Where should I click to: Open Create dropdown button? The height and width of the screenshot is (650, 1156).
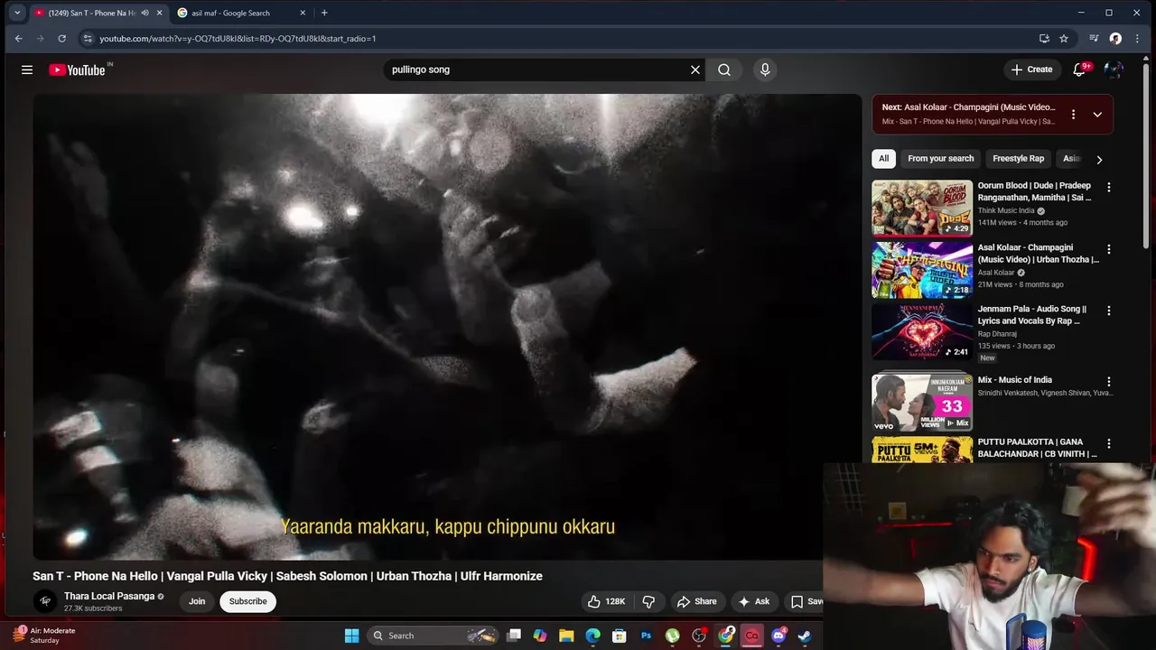coord(1031,70)
